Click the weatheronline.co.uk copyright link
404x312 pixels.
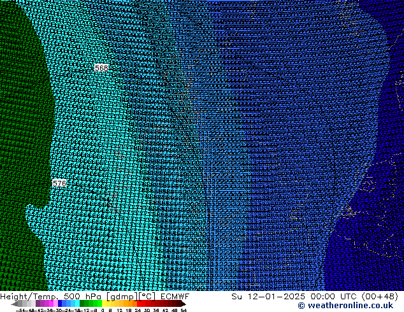(x=345, y=306)
